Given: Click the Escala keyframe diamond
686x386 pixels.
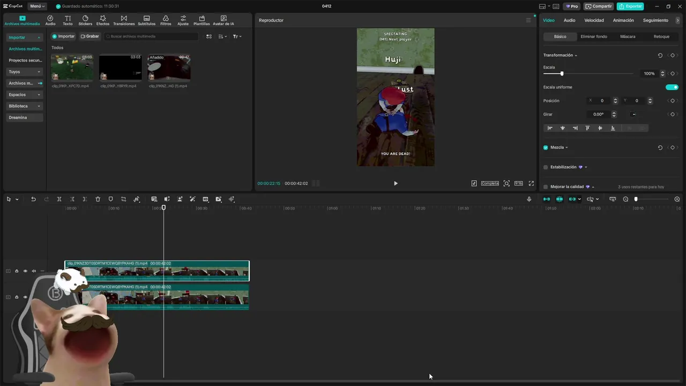Looking at the screenshot, I should point(673,73).
